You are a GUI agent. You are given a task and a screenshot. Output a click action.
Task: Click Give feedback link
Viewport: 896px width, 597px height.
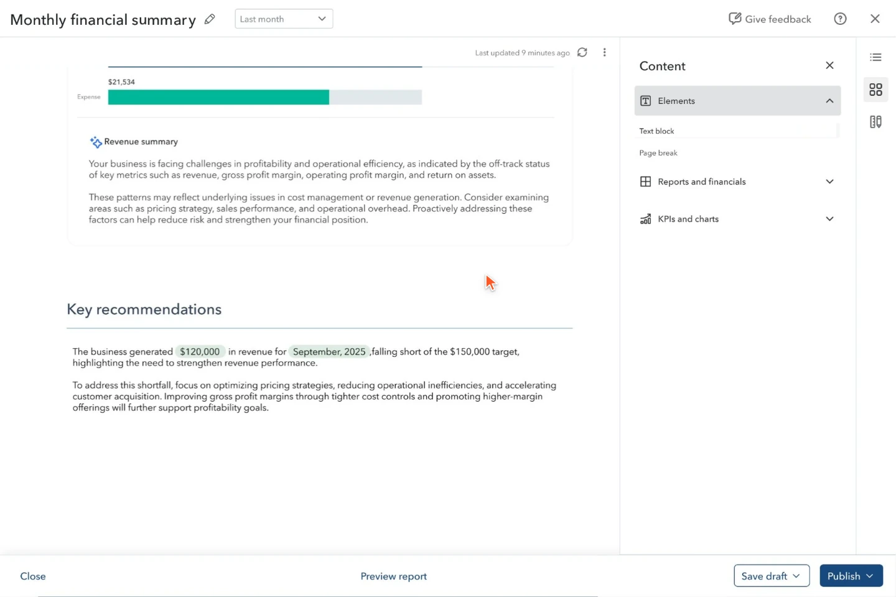click(x=770, y=19)
